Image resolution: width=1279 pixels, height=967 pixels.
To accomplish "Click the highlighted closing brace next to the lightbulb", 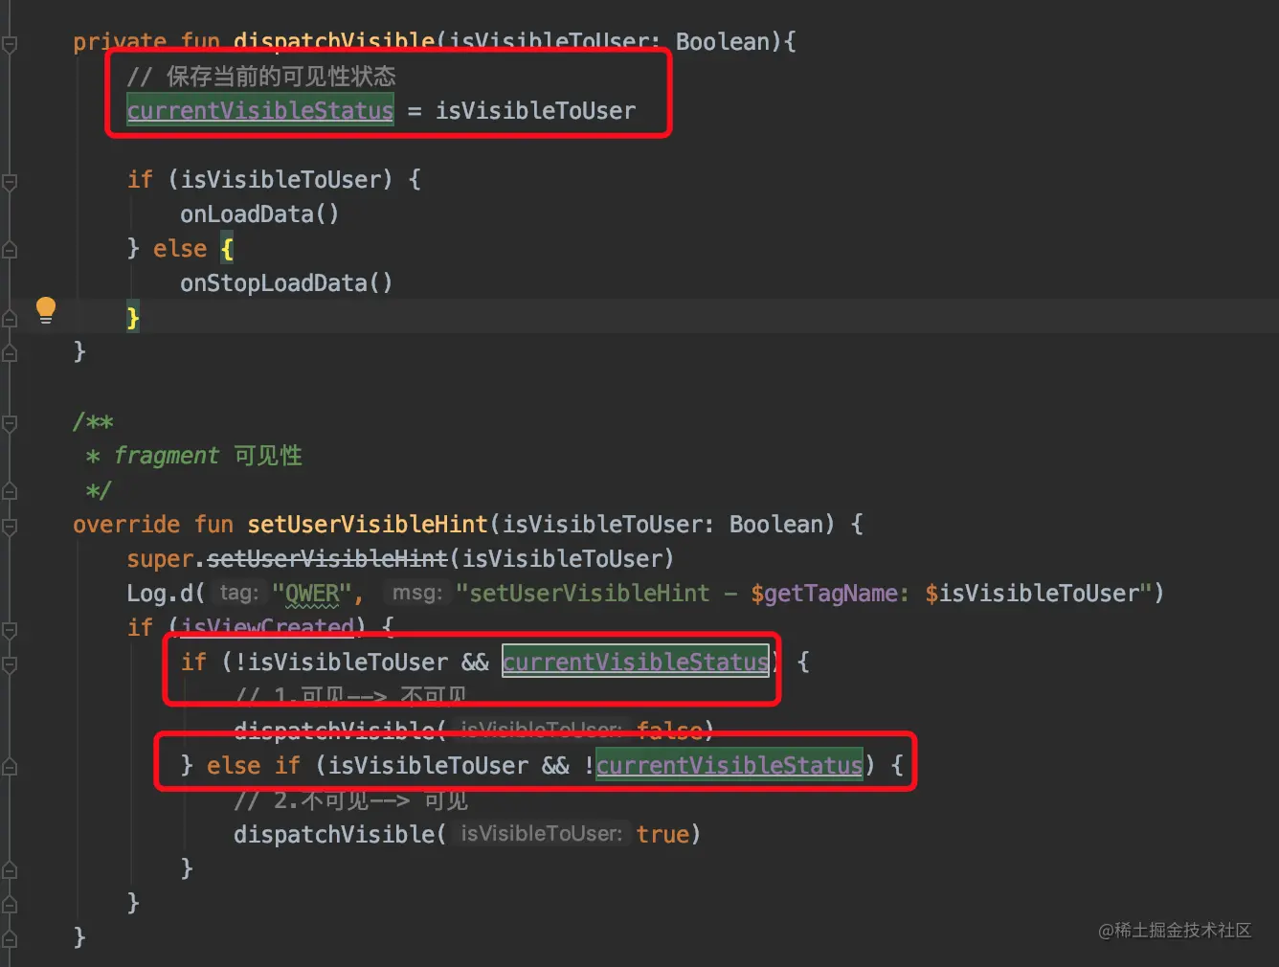I will tap(133, 318).
